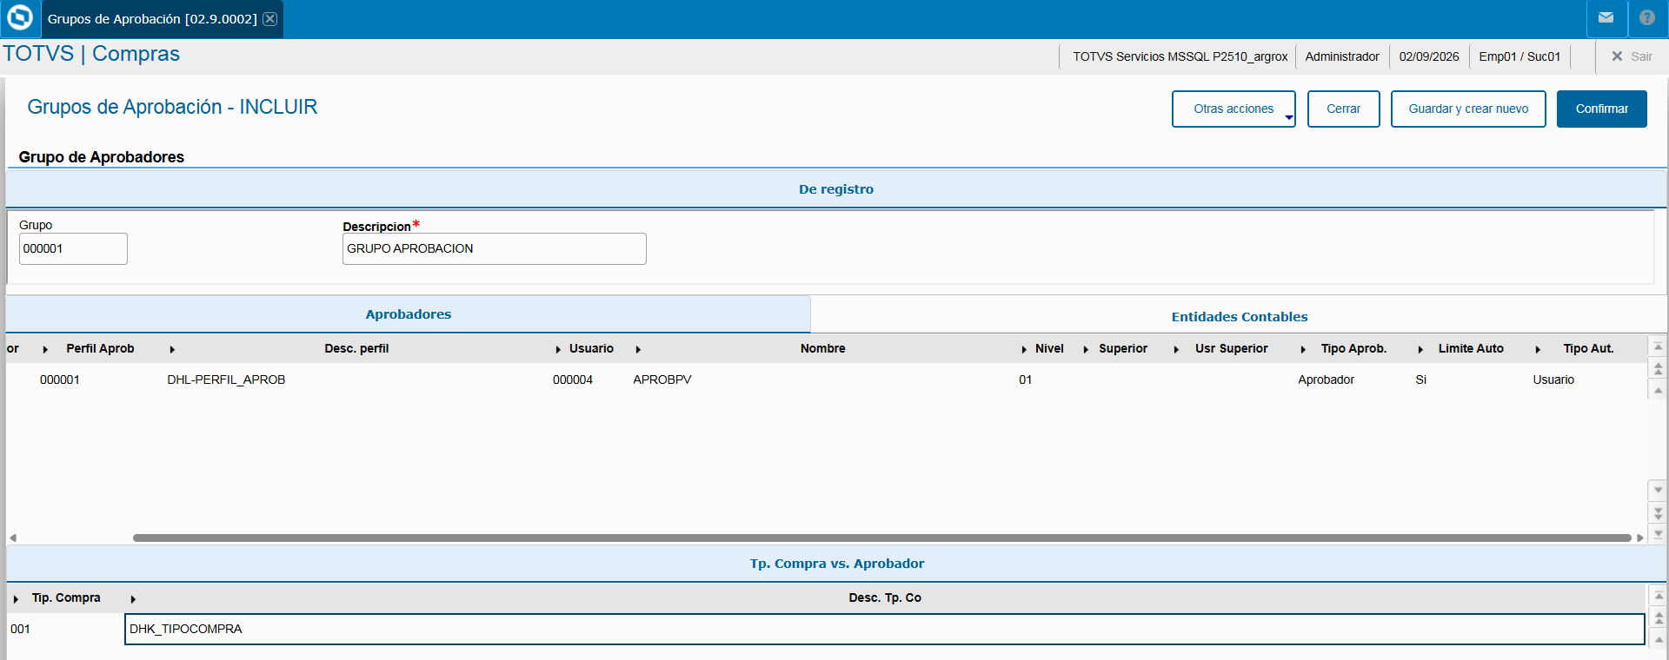1669x660 pixels.
Task: Click the TOTVS logo icon
Action: pyautogui.click(x=19, y=17)
